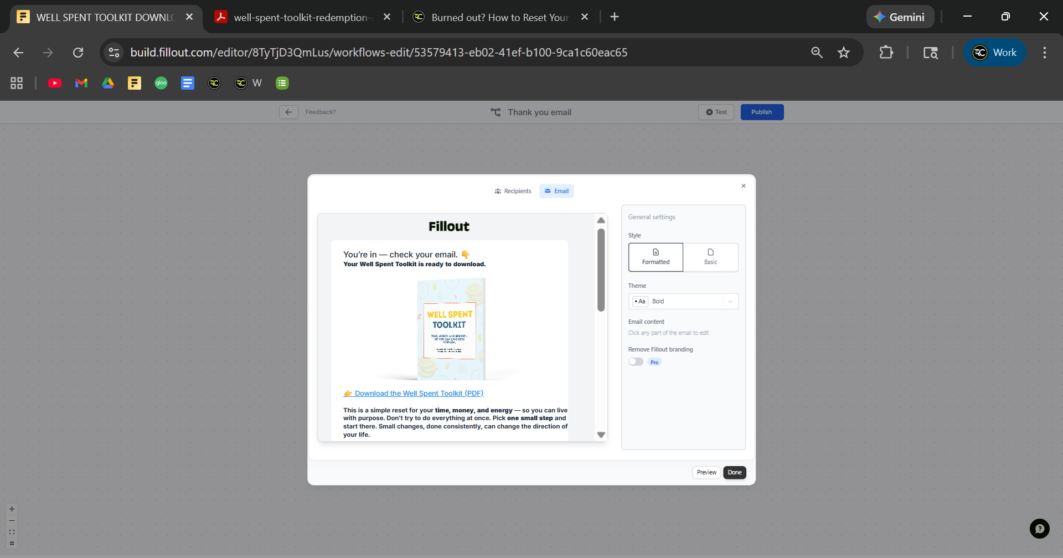Open Gmail bookmark icon
The height and width of the screenshot is (558, 1063).
[81, 83]
